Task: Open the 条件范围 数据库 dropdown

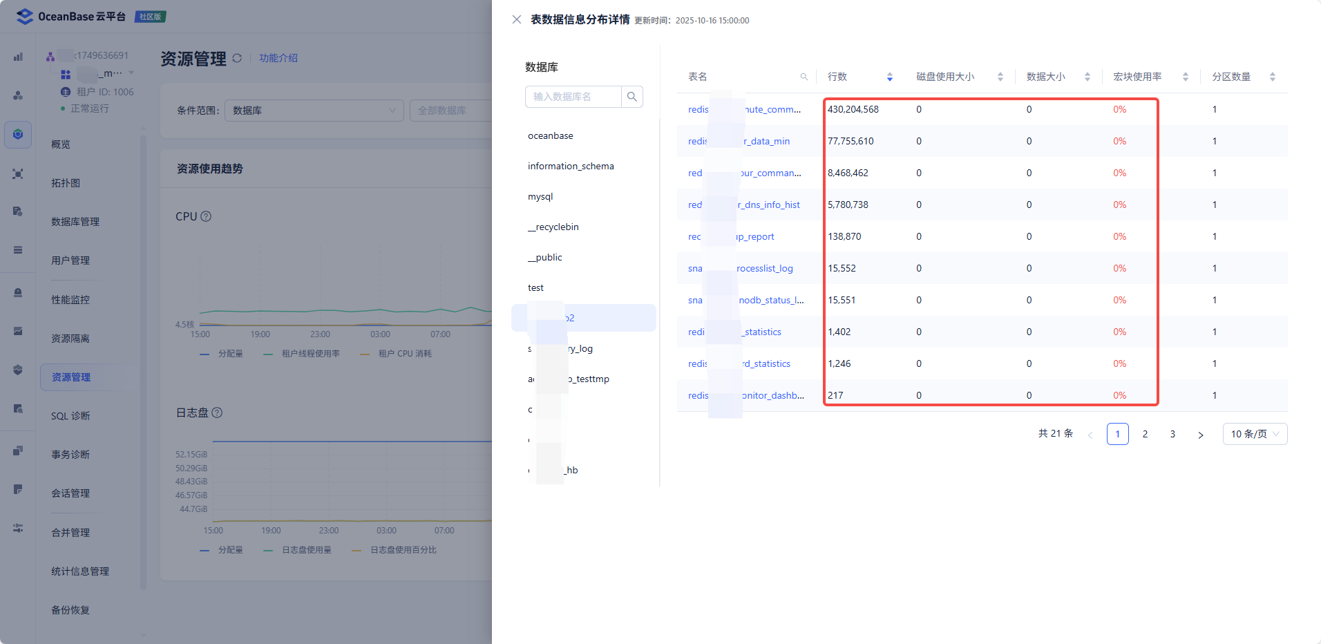Action: (314, 111)
